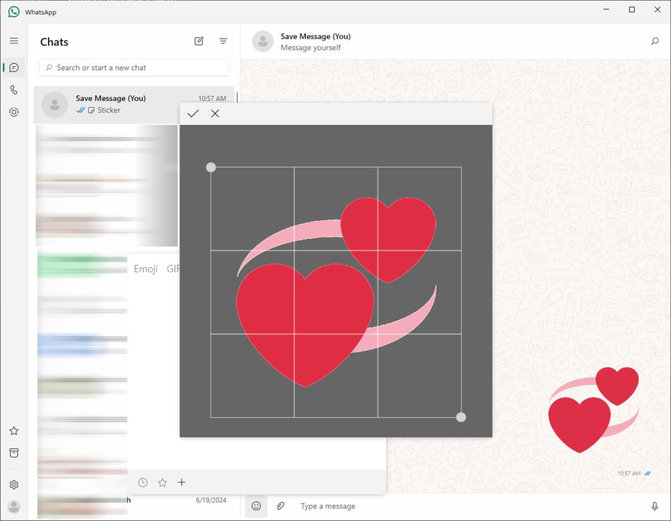Click the voice message microphone

[x=655, y=506]
